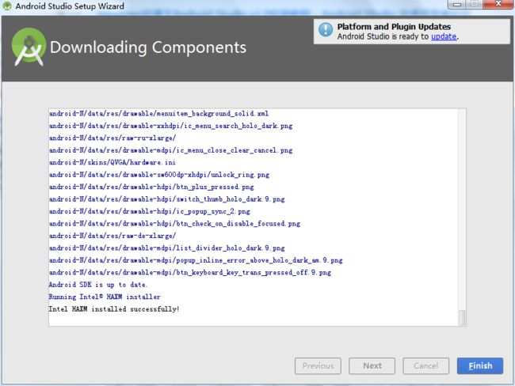515x386 pixels.
Task: Click the switch_thumb_holo_dark.9.png log line
Action: coord(166,199)
